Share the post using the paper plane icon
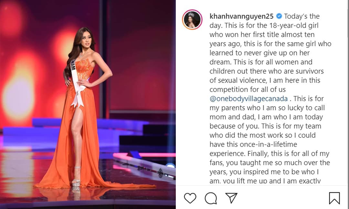The width and height of the screenshot is (349, 209). (x=231, y=198)
